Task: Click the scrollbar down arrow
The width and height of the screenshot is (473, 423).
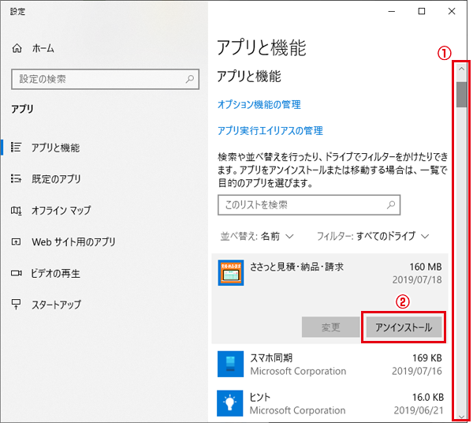Action: click(461, 413)
